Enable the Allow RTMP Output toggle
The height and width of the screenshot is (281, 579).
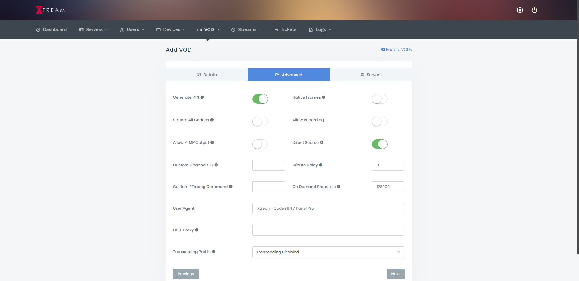pos(260,144)
